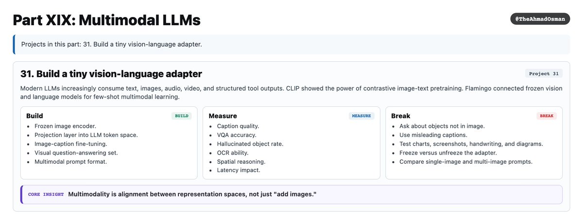Select 'Latency impact' bullet
The height and width of the screenshot is (223, 583).
(238, 171)
